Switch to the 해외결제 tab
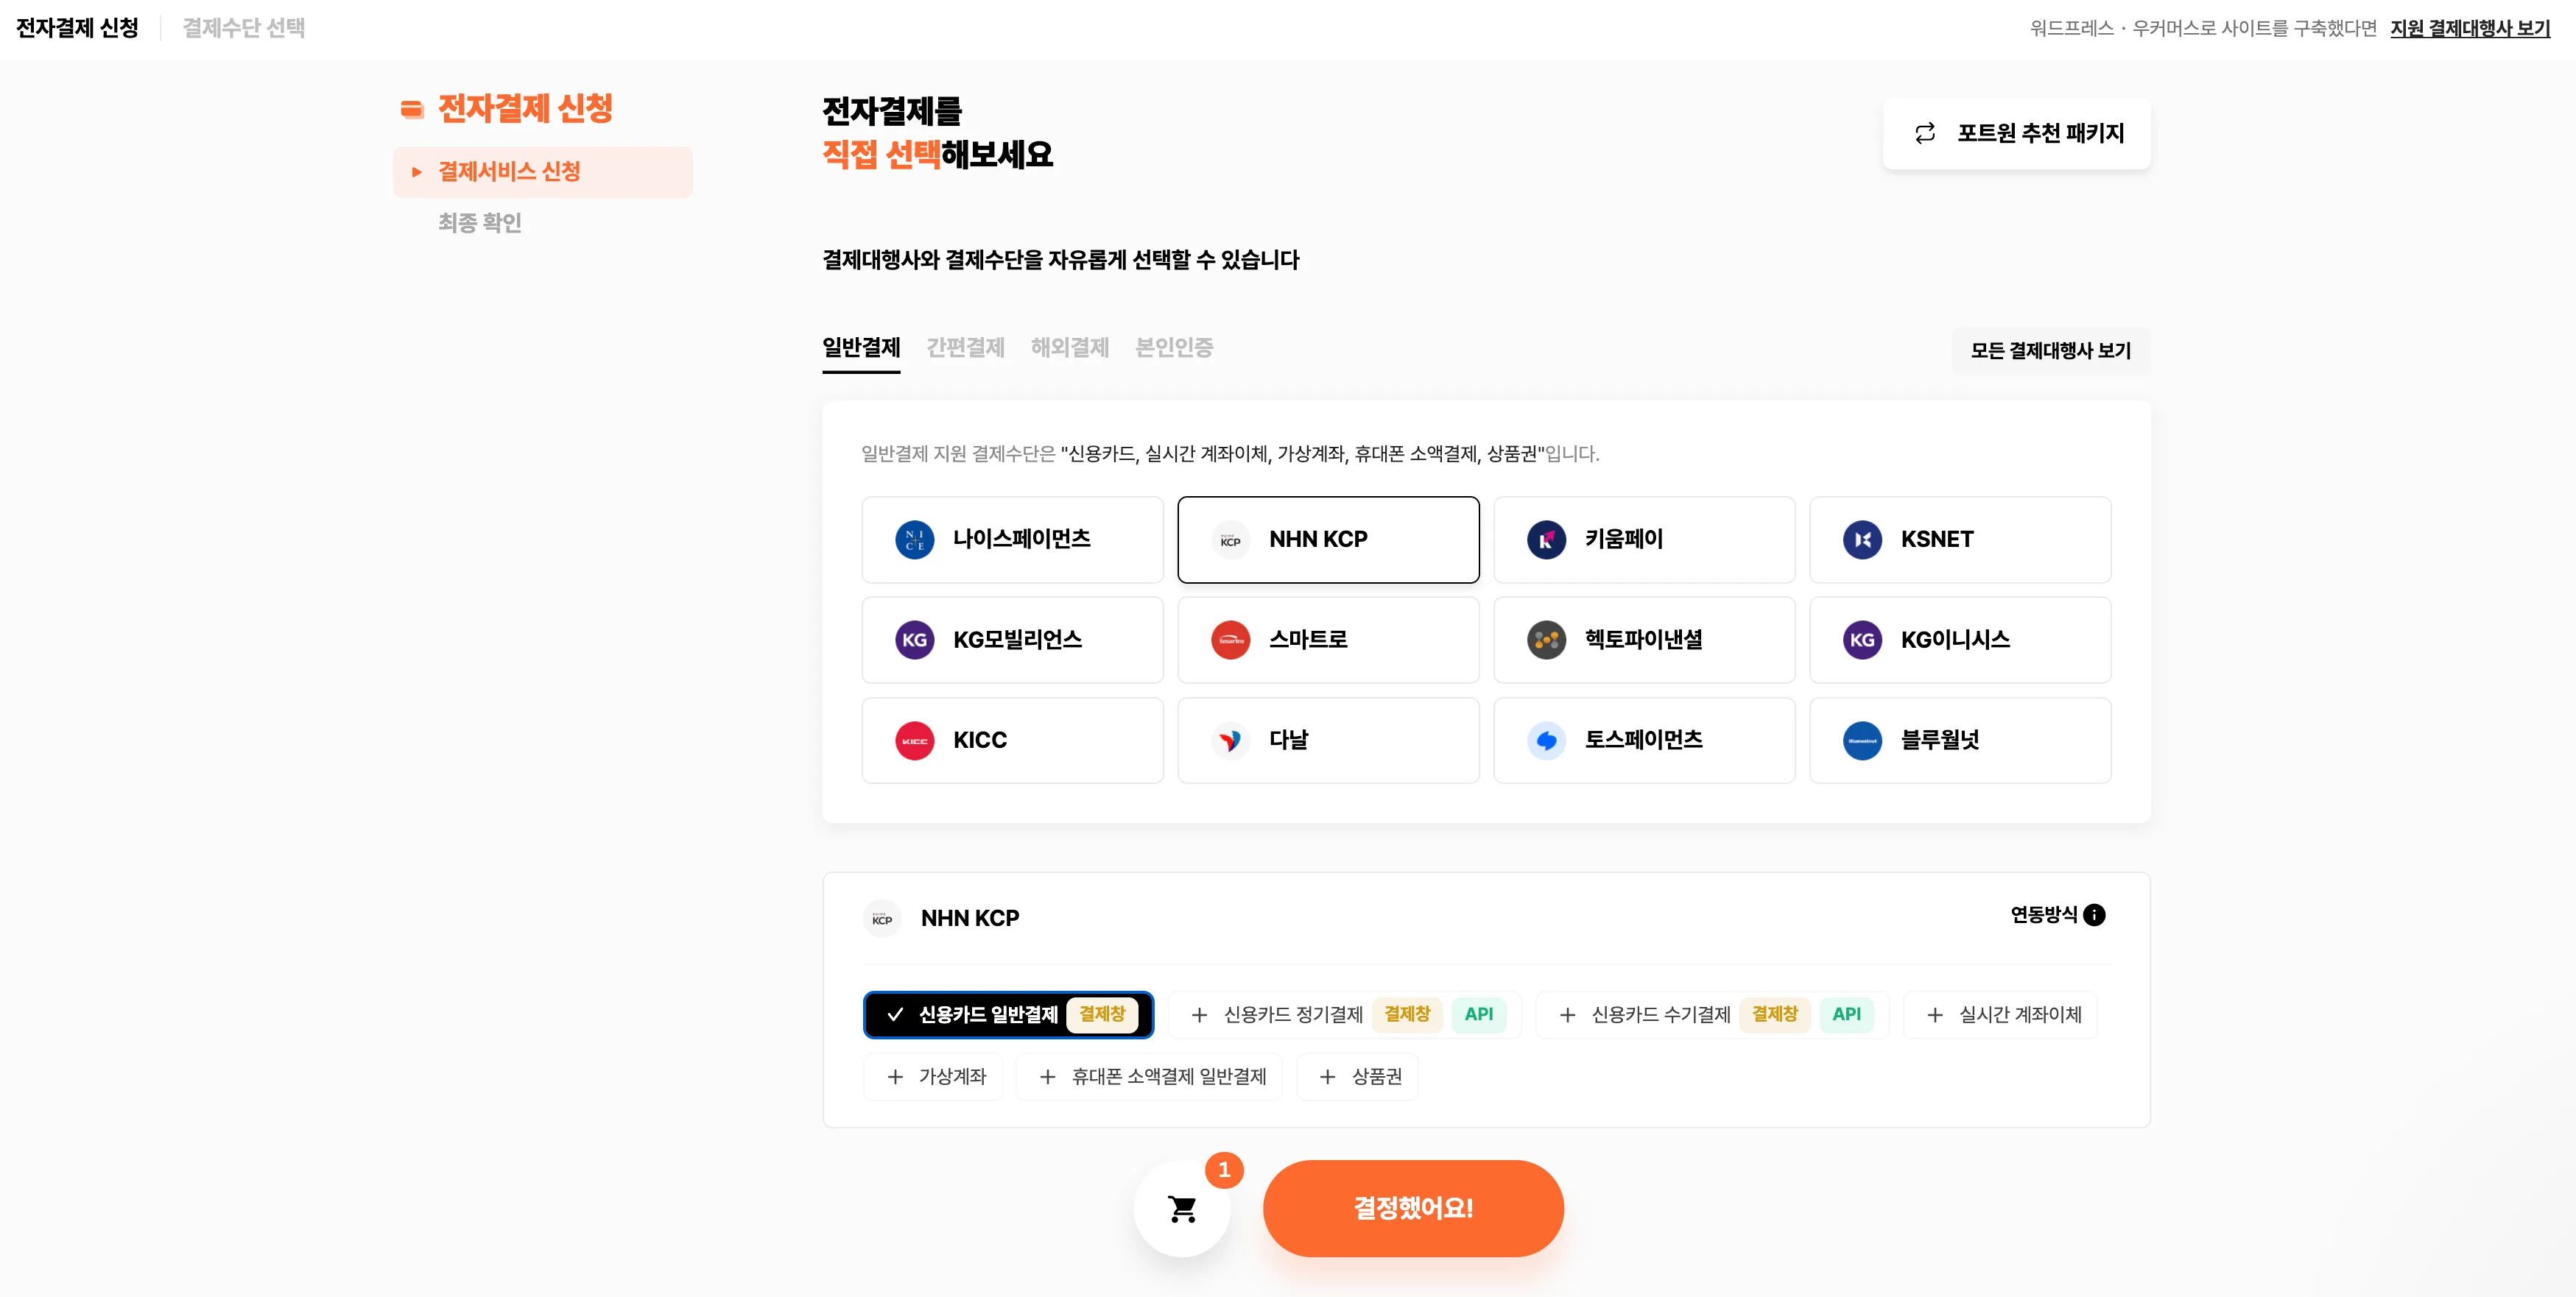The height and width of the screenshot is (1297, 2576). pos(1069,347)
